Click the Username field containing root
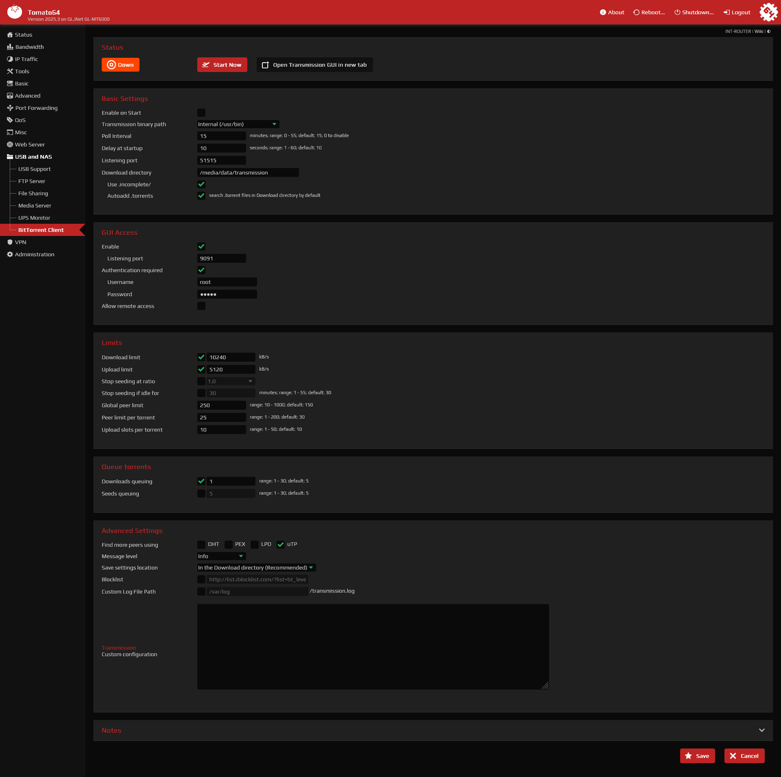This screenshot has width=781, height=777. pyautogui.click(x=227, y=282)
